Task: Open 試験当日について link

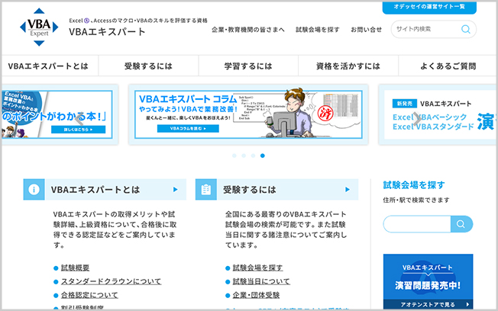Action: point(261,281)
